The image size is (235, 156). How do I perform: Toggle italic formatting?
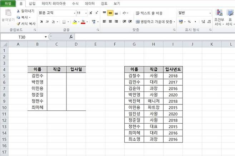click(47, 22)
